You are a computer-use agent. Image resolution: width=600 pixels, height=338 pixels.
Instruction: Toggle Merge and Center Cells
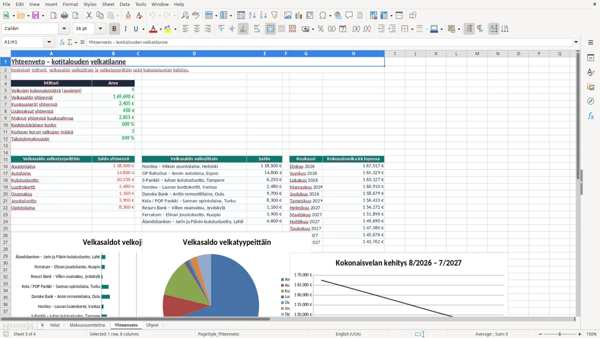click(x=270, y=29)
